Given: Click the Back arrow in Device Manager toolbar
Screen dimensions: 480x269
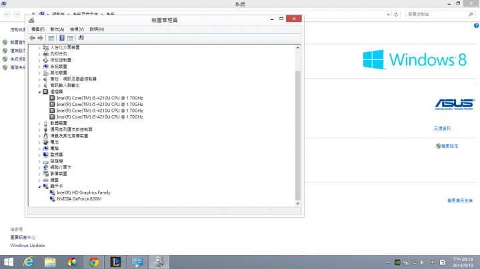Looking at the screenshot, I should 33,38.
